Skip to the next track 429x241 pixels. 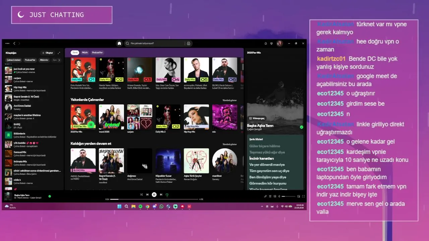[x=161, y=194]
